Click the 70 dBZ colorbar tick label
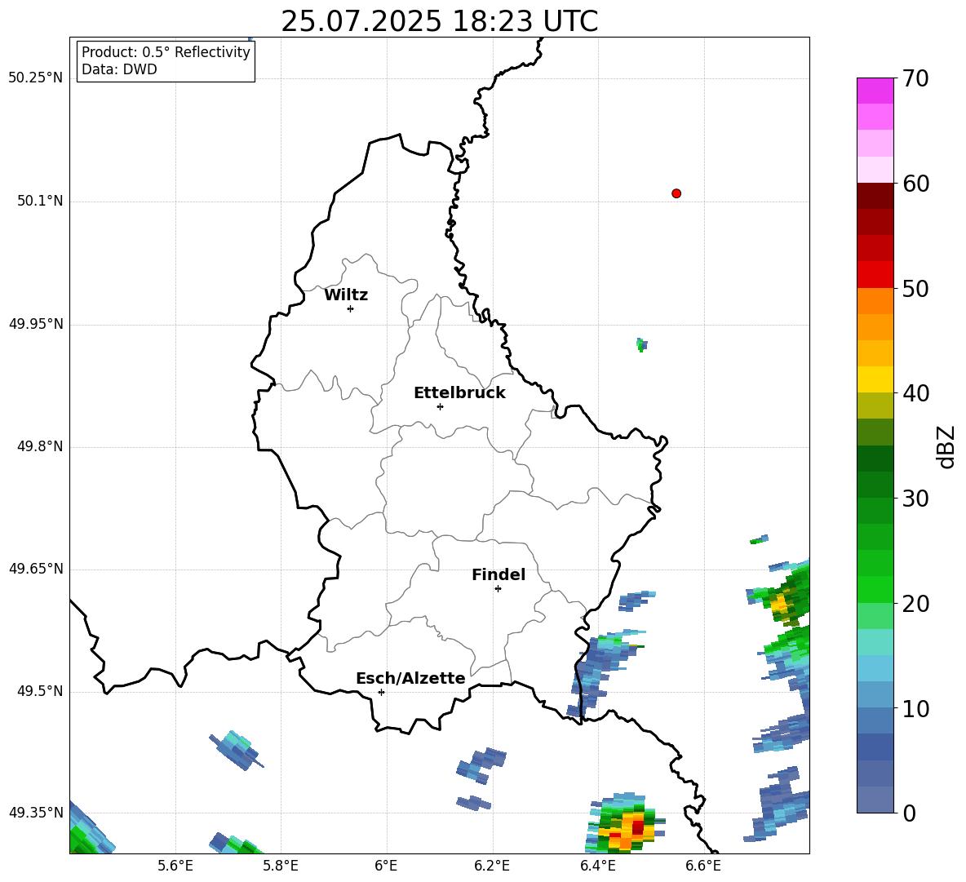966x882 pixels. (x=915, y=79)
